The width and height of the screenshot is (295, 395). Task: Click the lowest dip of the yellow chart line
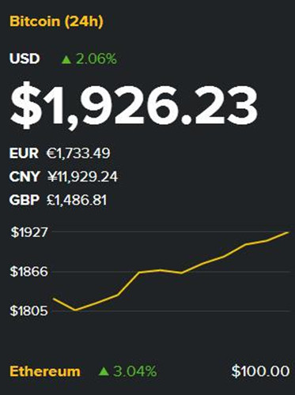[x=76, y=310]
